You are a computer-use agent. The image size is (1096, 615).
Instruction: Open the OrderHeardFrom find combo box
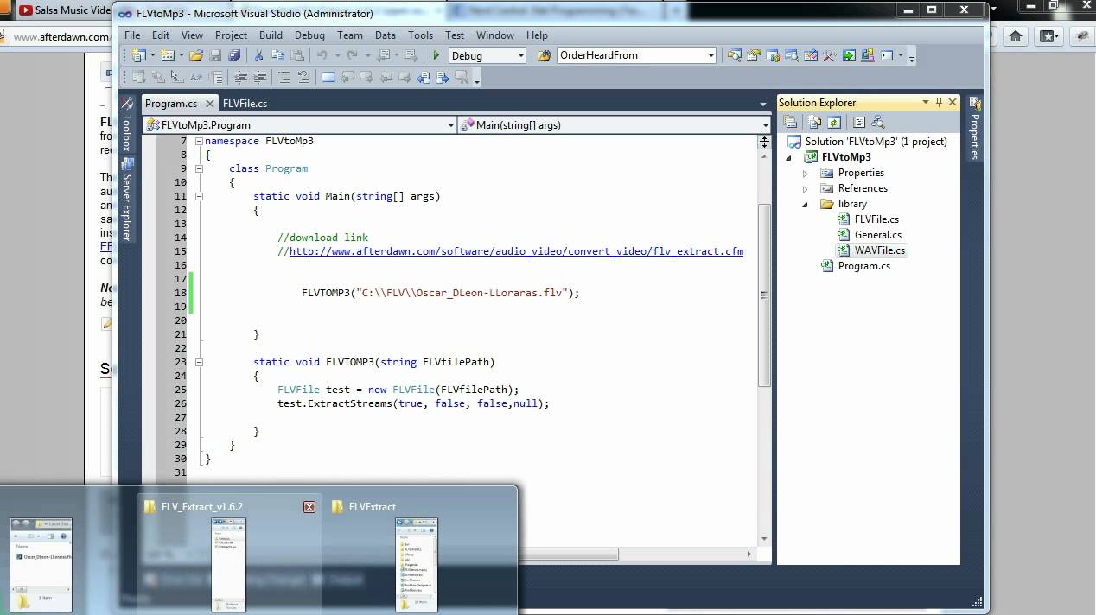click(637, 55)
